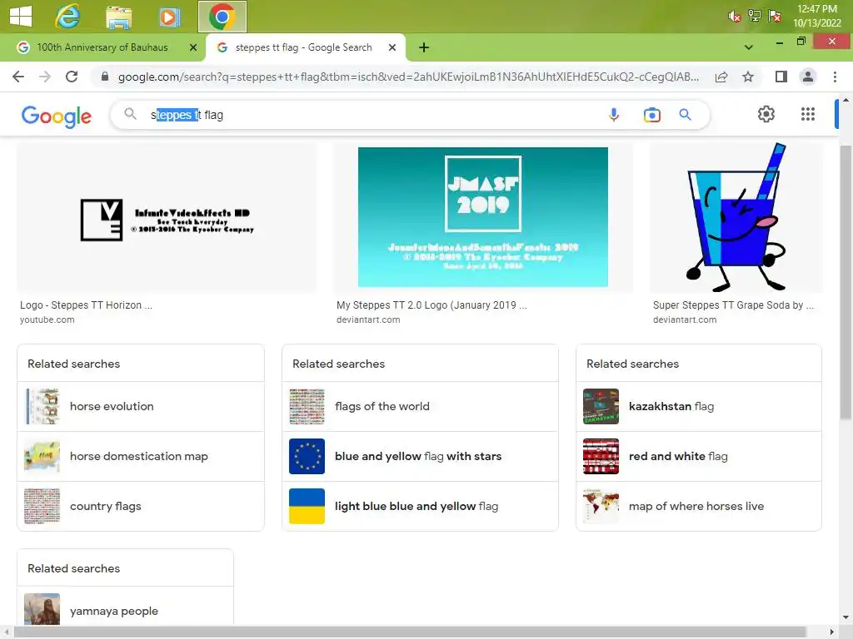Open a new browser tab

coord(424,47)
